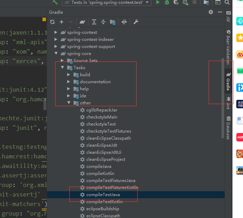Open the Ant tool window tab
Viewport: 243px width, 218px height.
(x=228, y=103)
